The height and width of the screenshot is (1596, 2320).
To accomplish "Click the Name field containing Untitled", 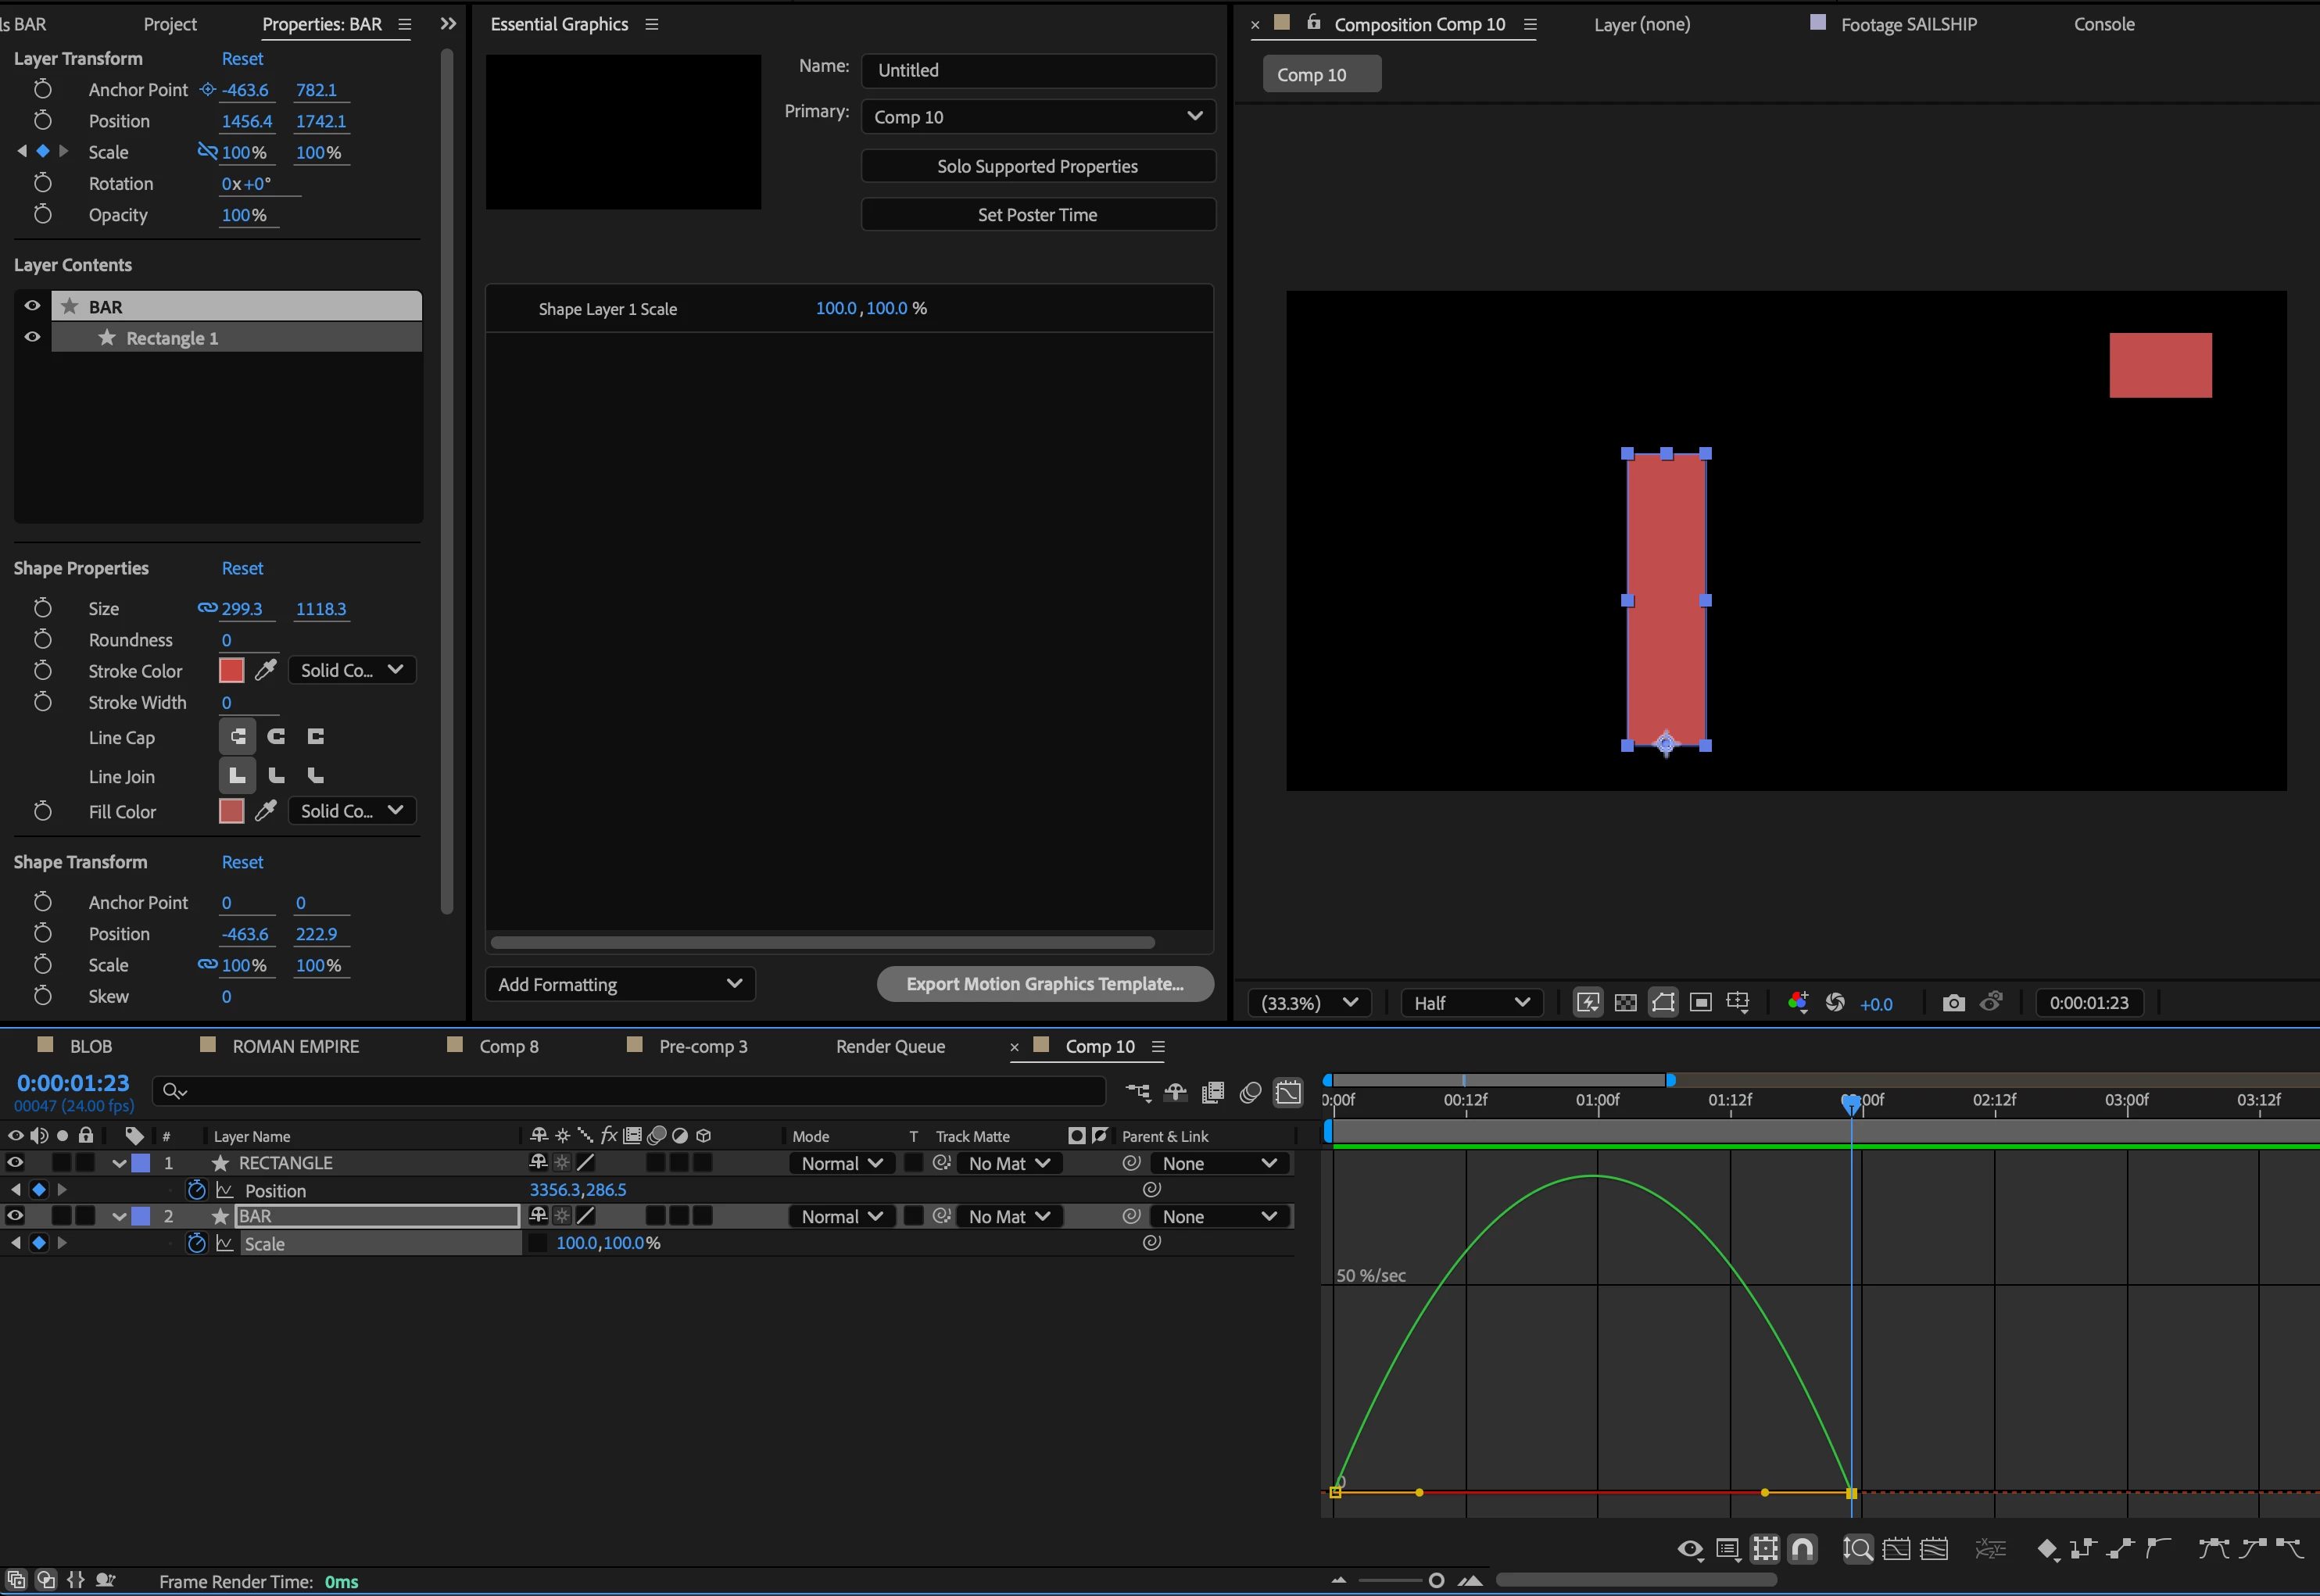I will pyautogui.click(x=1038, y=70).
